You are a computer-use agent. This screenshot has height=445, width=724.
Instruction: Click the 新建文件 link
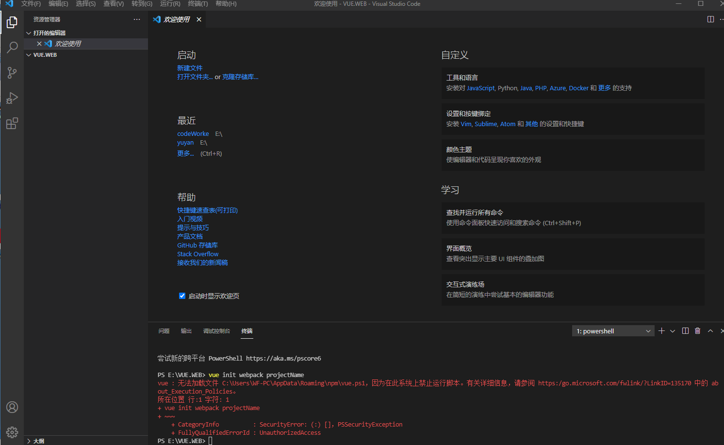[190, 68]
